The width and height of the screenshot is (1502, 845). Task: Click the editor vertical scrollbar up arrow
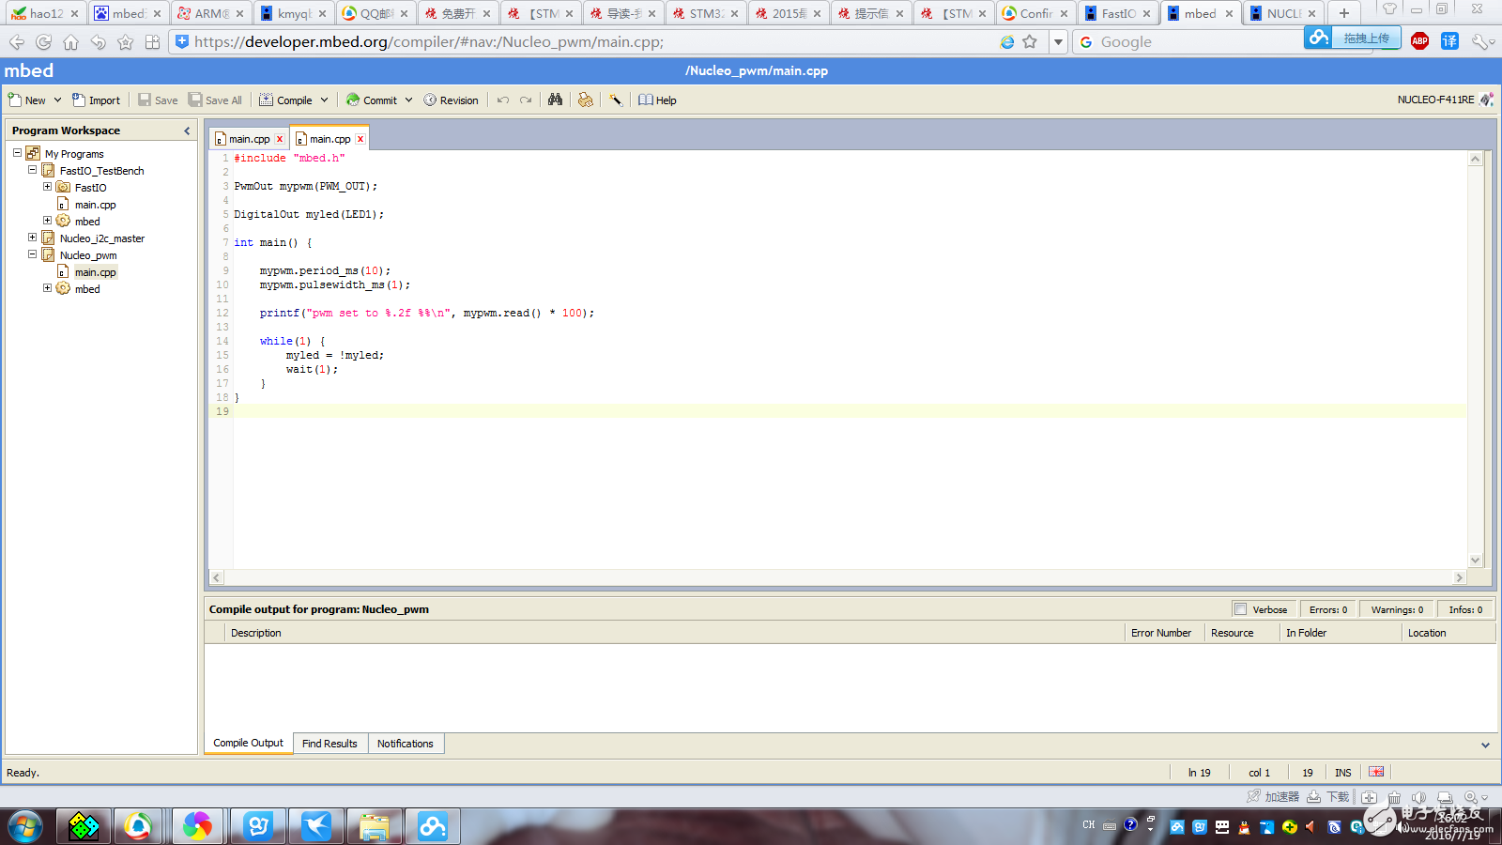1475,159
